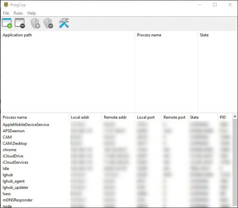Open the Help menu

click(x=32, y=13)
